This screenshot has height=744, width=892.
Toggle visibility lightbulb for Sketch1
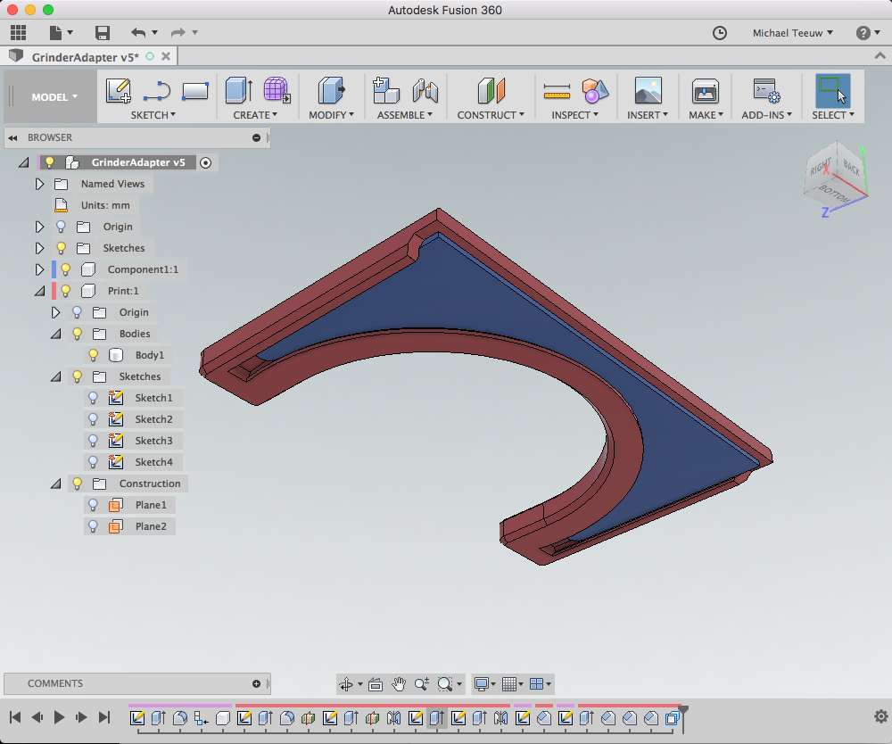[93, 398]
